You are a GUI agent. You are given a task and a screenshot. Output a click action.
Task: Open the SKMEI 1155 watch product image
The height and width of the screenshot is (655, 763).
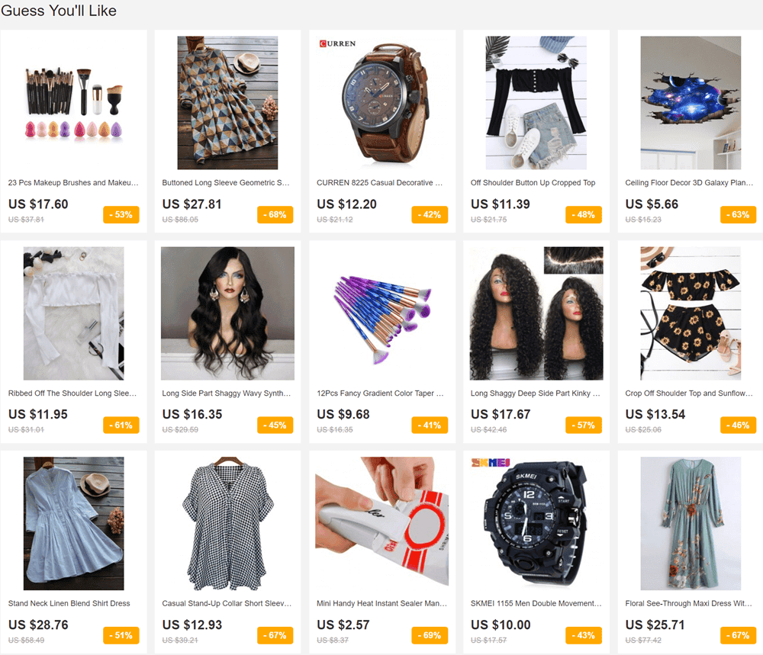pyautogui.click(x=536, y=523)
